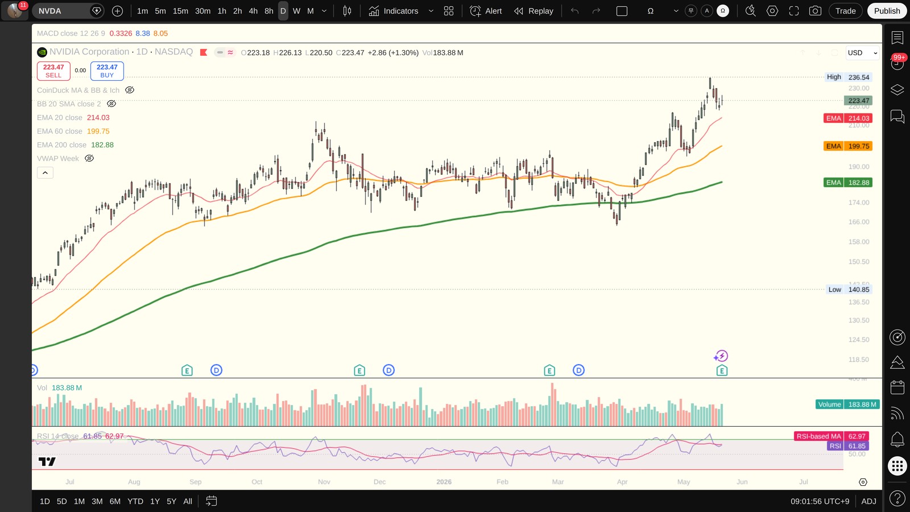The width and height of the screenshot is (910, 512).
Task: Open the layout grid selector icon
Action: tap(449, 11)
